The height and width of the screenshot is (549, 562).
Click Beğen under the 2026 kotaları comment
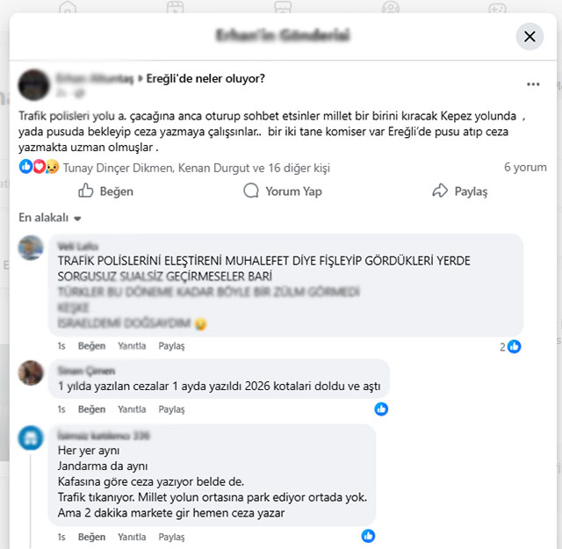(x=91, y=409)
